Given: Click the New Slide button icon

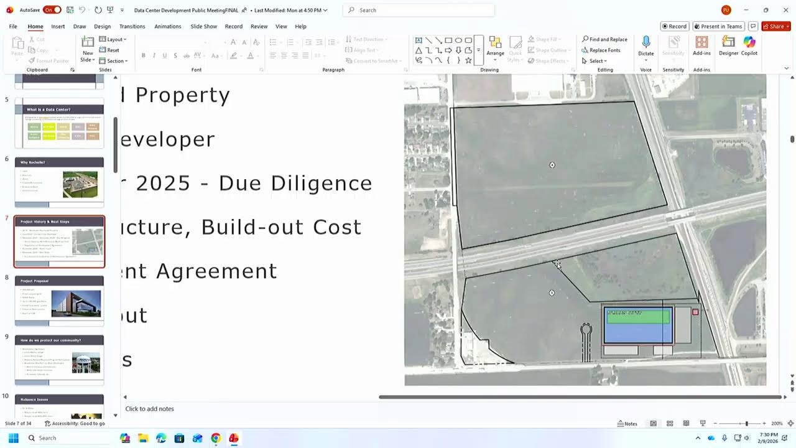Looking at the screenshot, I should pos(88,42).
